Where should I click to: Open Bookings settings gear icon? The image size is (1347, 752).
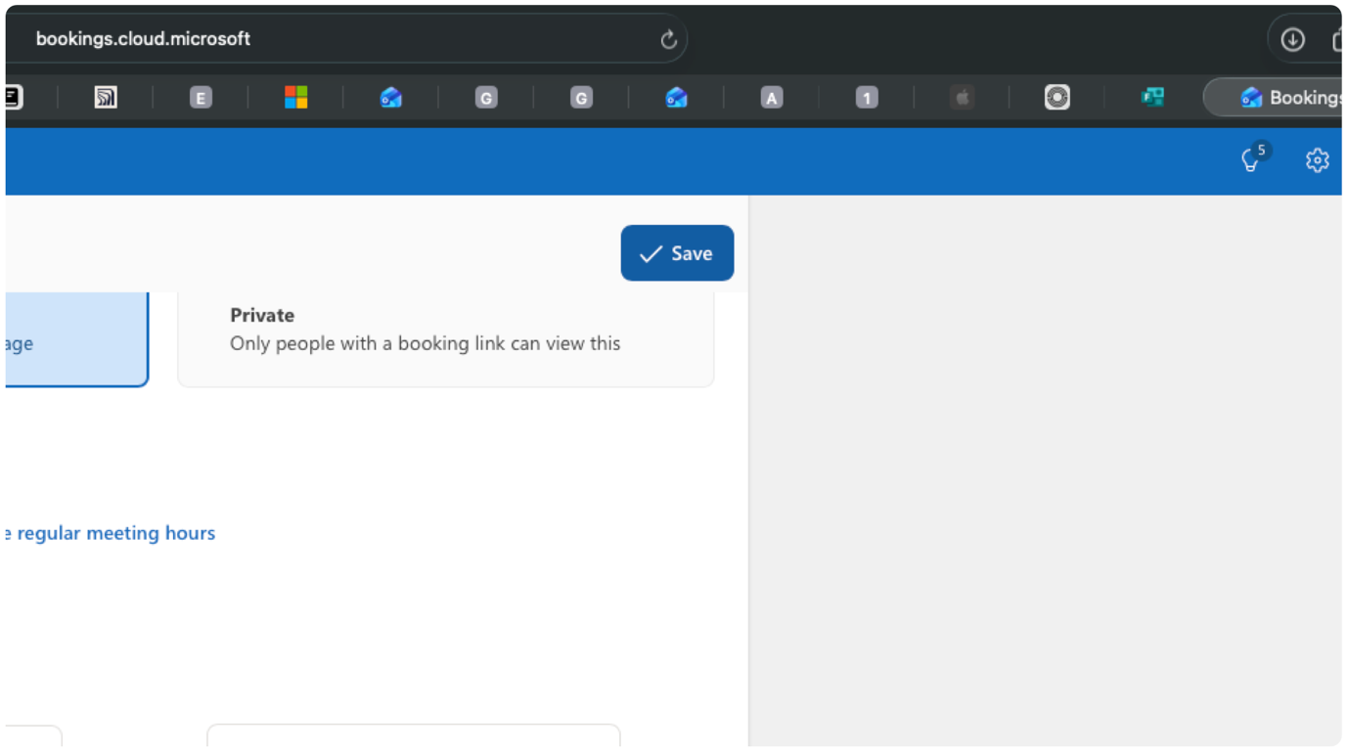(1317, 160)
